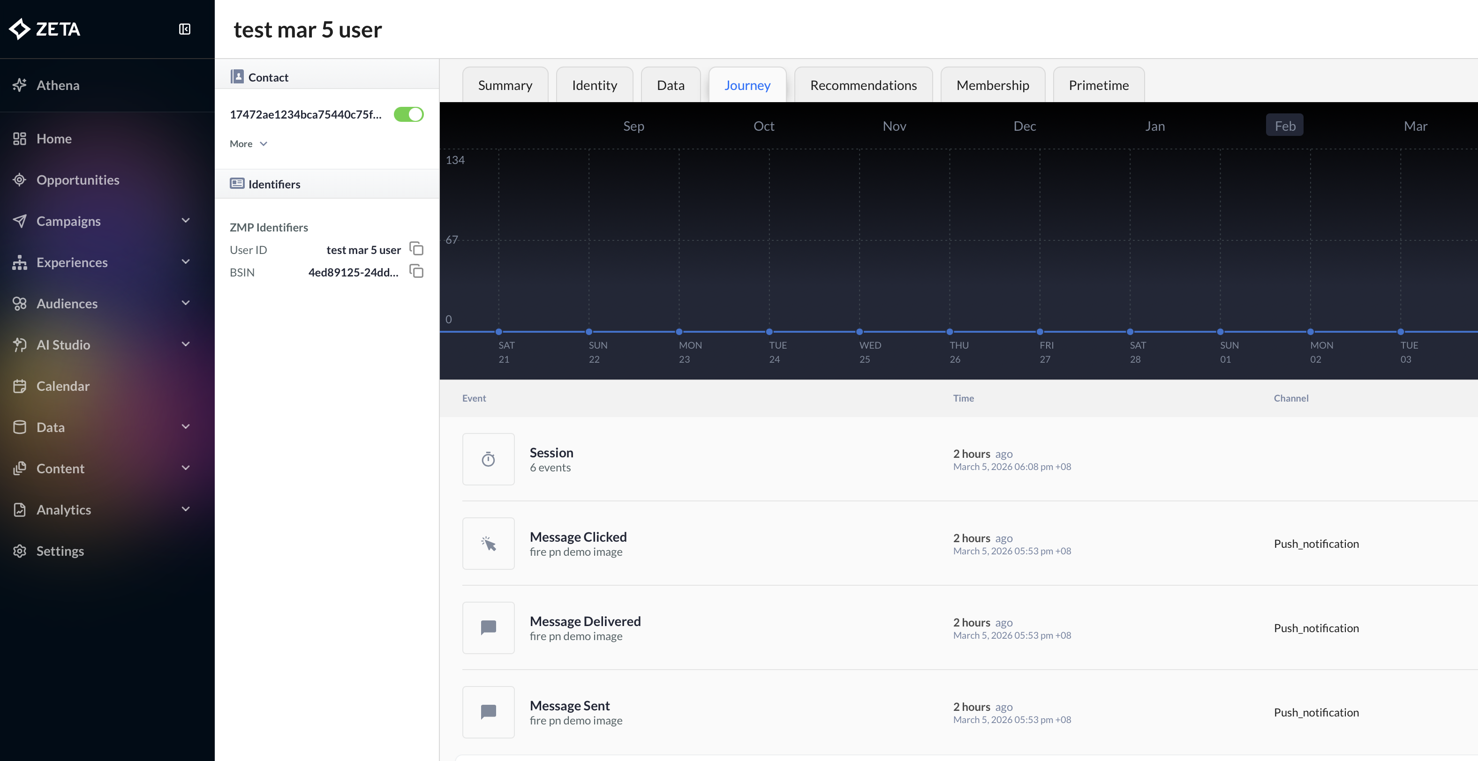Click the SAT 28 timeline data point

[x=1129, y=331]
